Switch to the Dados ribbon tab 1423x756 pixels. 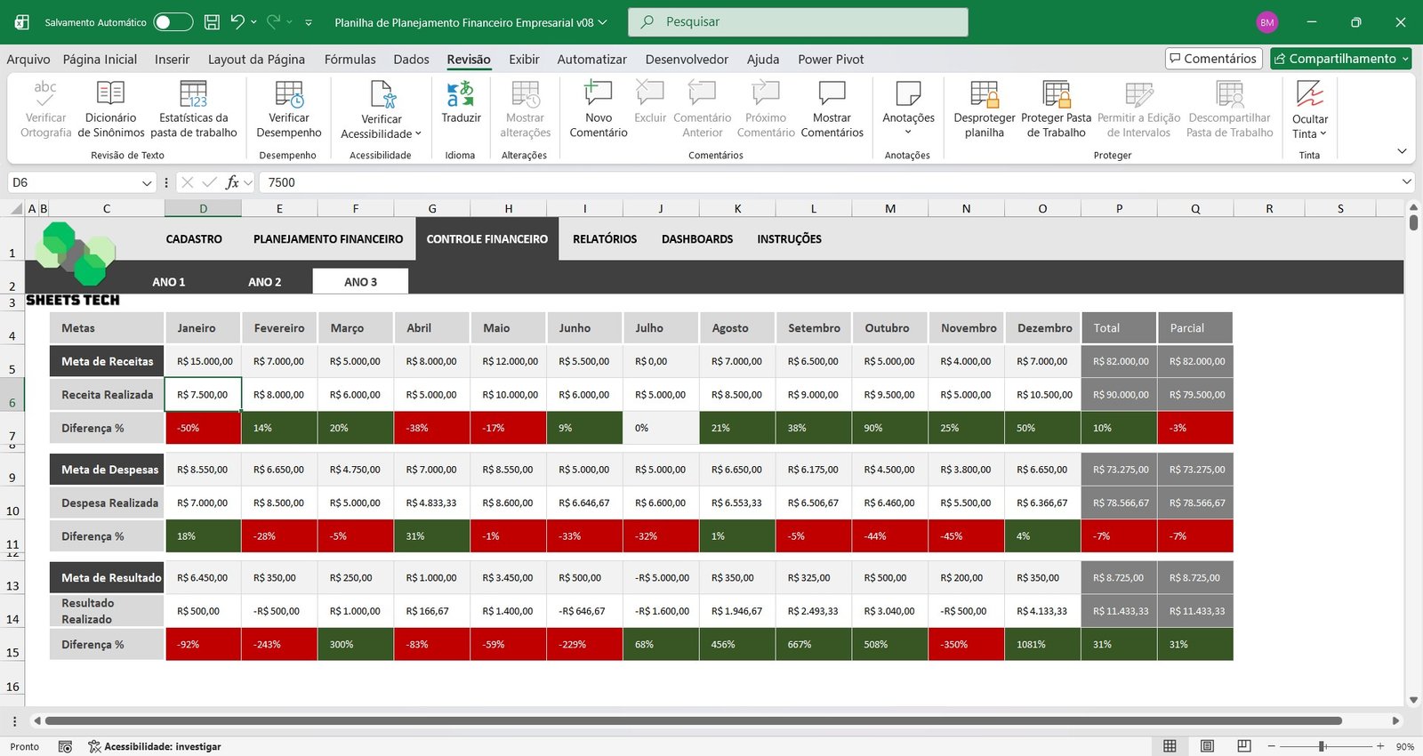click(x=411, y=60)
